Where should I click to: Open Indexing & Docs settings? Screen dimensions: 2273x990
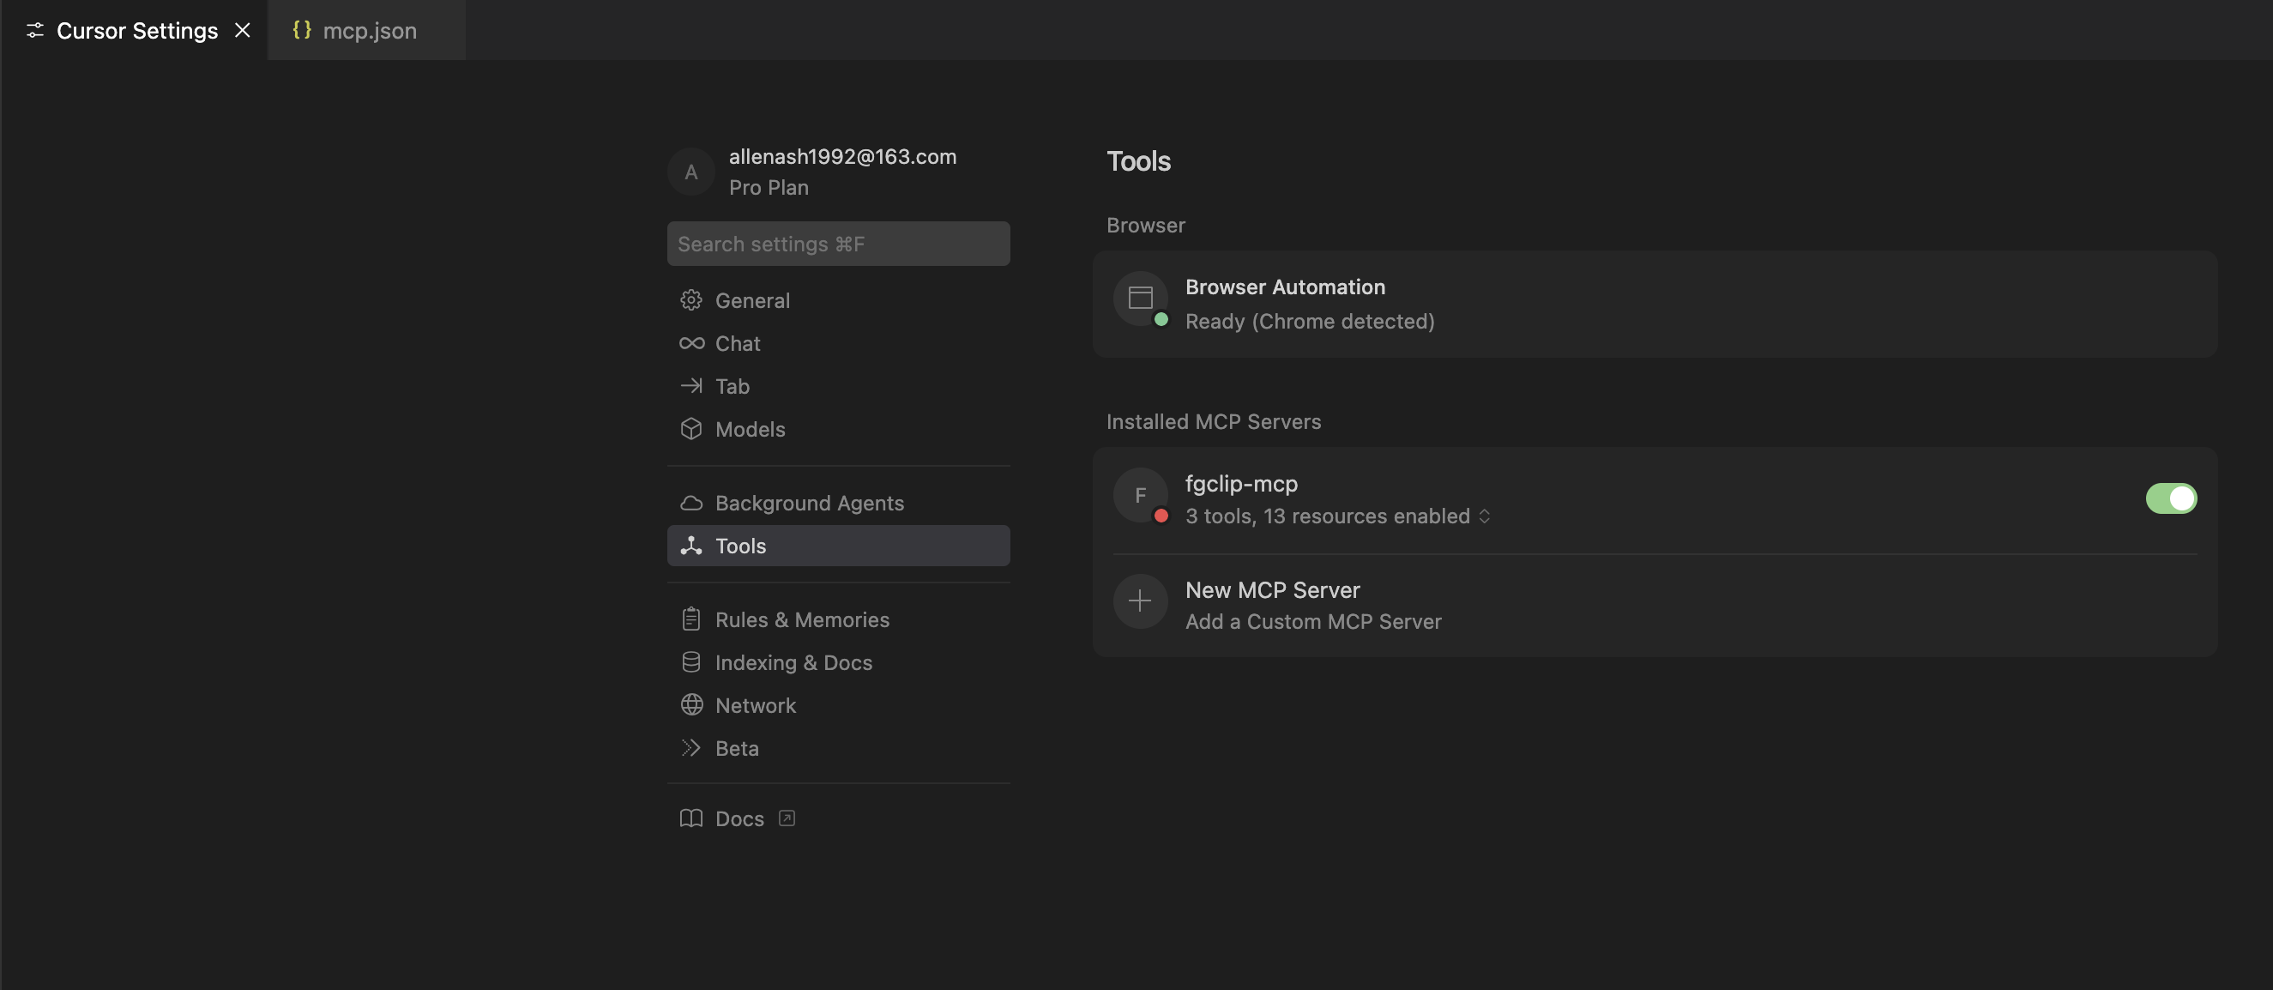(x=838, y=661)
